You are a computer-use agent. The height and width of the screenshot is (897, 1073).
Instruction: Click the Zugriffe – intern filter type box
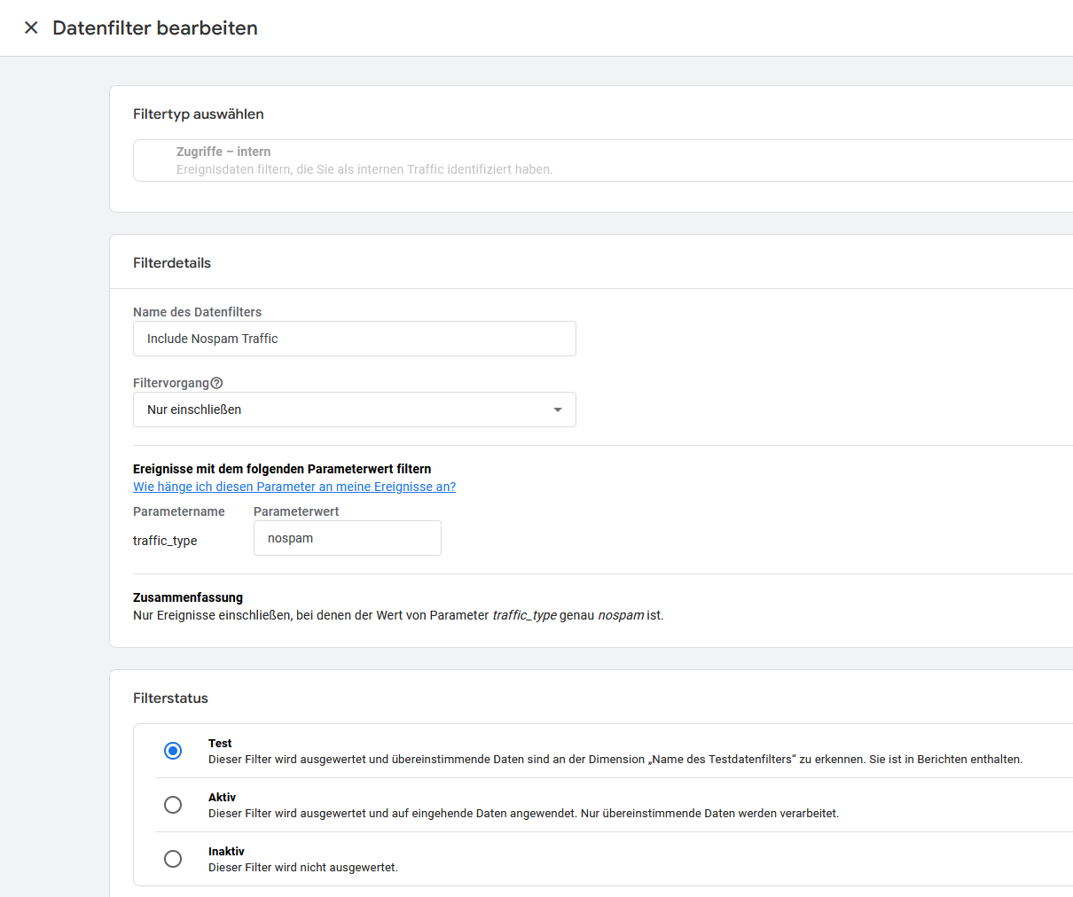point(603,160)
